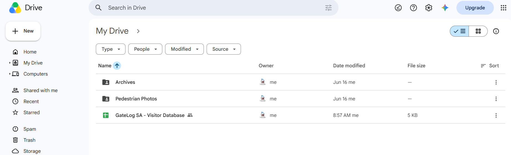Screen dimensions: 511x155
Task: Open the People filter dropdown
Action: (x=145, y=49)
